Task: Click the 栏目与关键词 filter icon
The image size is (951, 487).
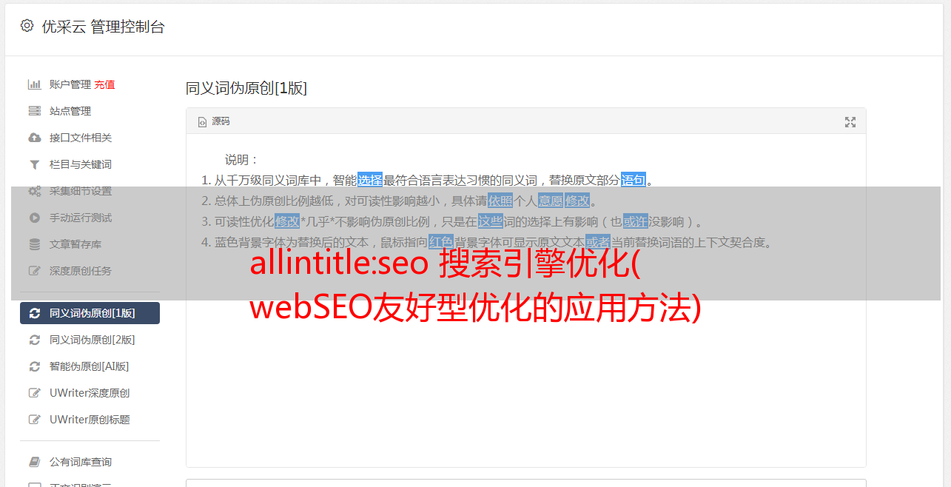Action: pos(34,164)
